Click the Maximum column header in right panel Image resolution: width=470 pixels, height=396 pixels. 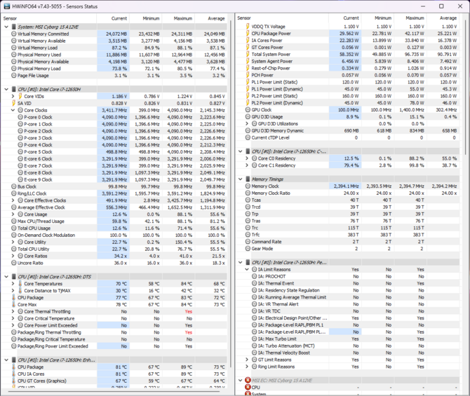(x=410, y=18)
